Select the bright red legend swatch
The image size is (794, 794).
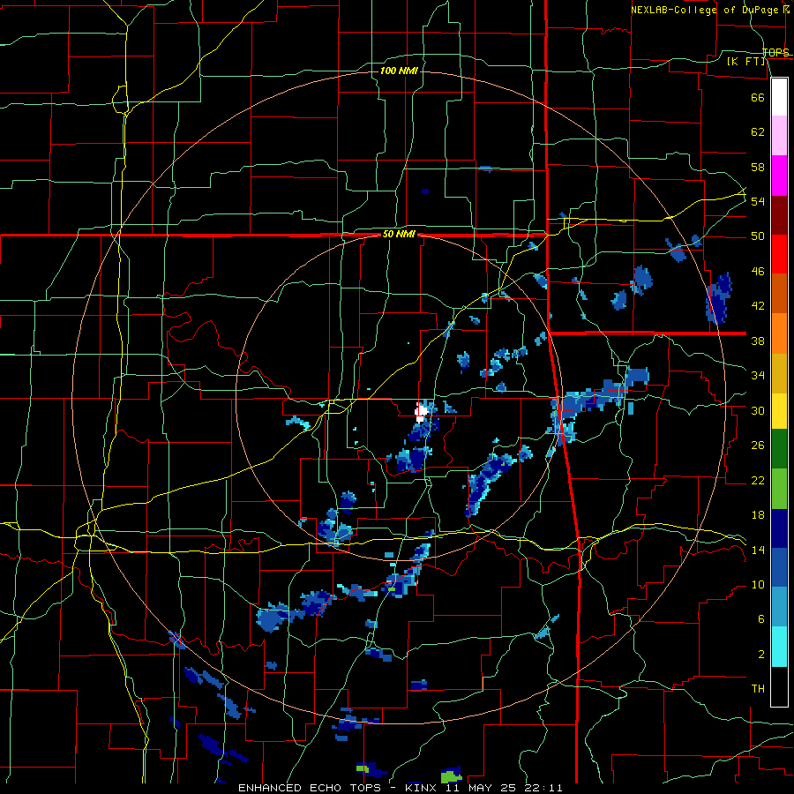[779, 254]
